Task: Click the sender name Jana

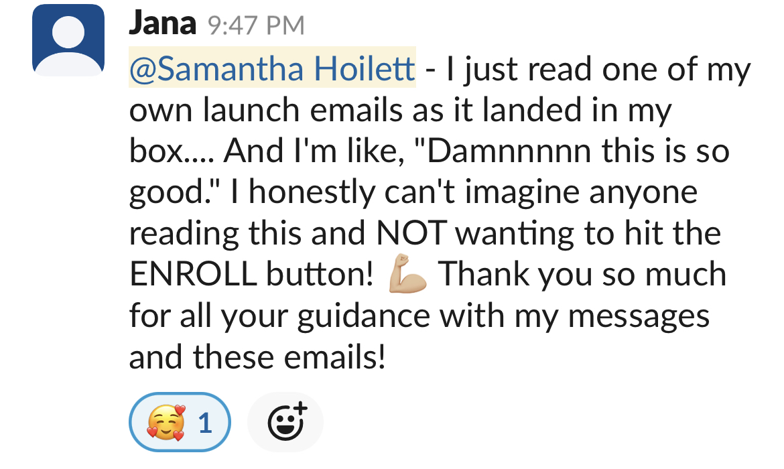Action: pos(162,23)
